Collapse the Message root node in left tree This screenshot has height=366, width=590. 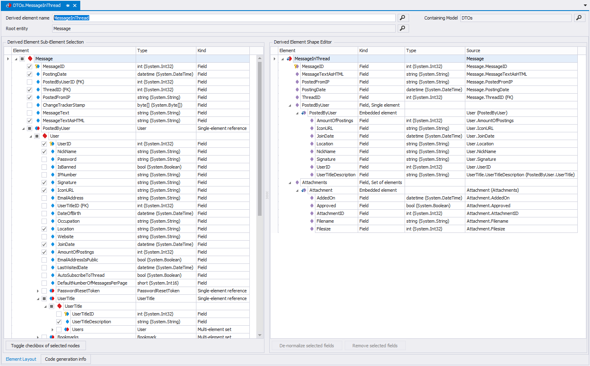[x=16, y=59]
